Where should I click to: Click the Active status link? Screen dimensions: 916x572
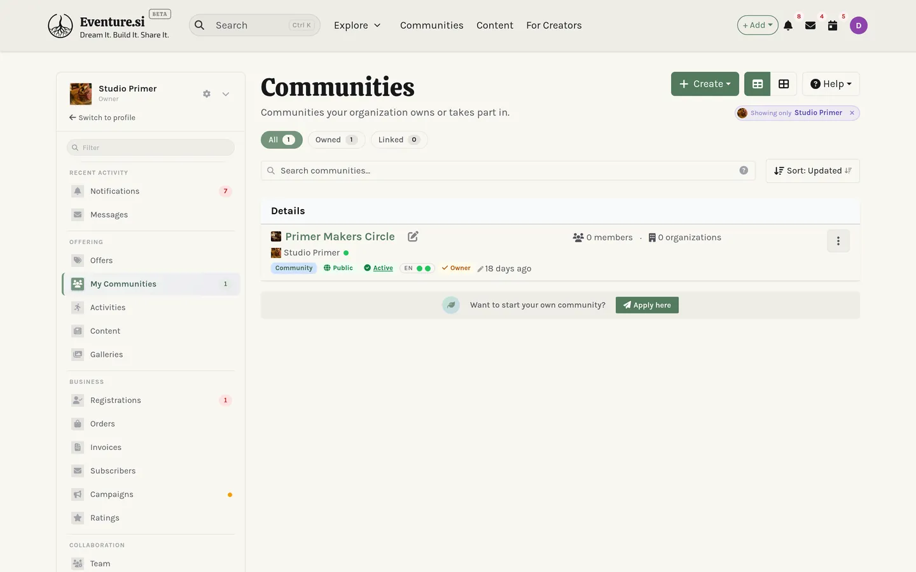pos(383,268)
